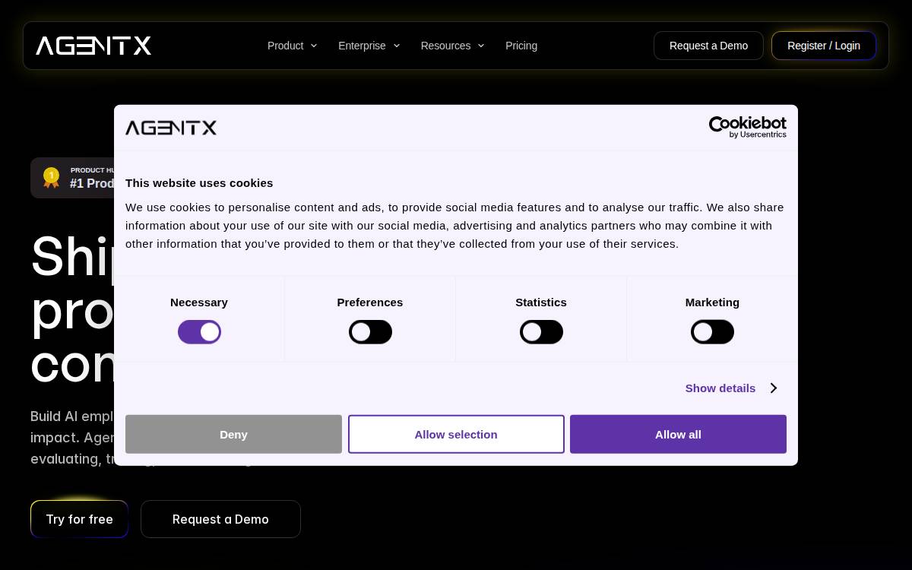The width and height of the screenshot is (912, 570).
Task: Click the Marketing category label
Action: 712,302
